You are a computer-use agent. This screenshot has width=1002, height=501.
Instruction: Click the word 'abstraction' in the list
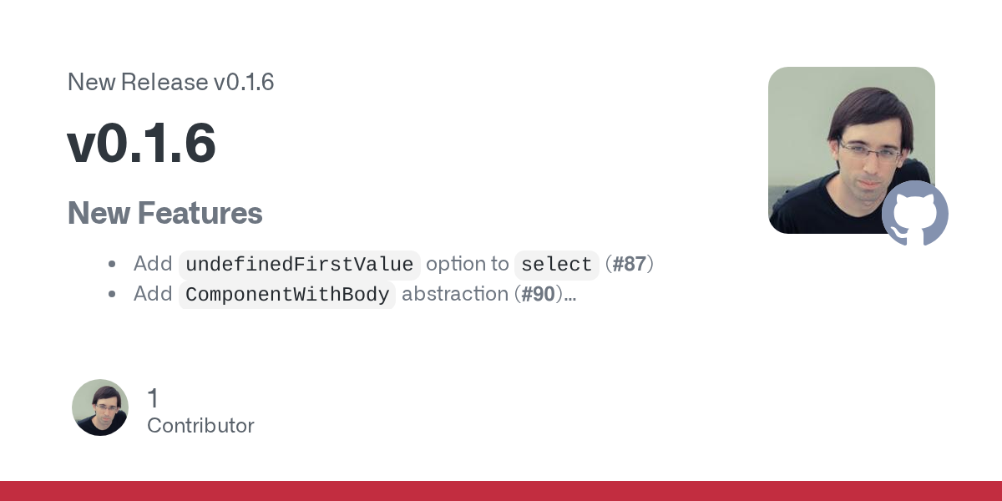(454, 295)
